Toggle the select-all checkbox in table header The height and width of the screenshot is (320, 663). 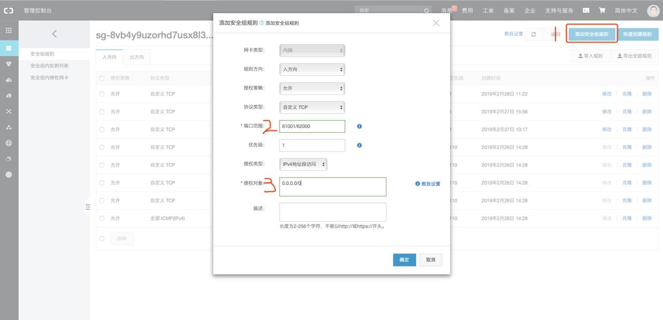coord(102,78)
